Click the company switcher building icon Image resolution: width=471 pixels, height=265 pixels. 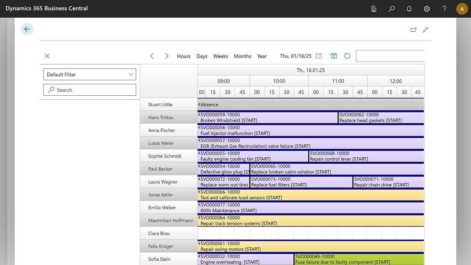click(x=373, y=8)
